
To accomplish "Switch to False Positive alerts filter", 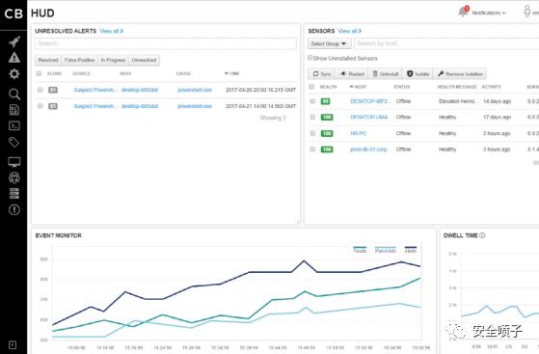I will point(79,60).
